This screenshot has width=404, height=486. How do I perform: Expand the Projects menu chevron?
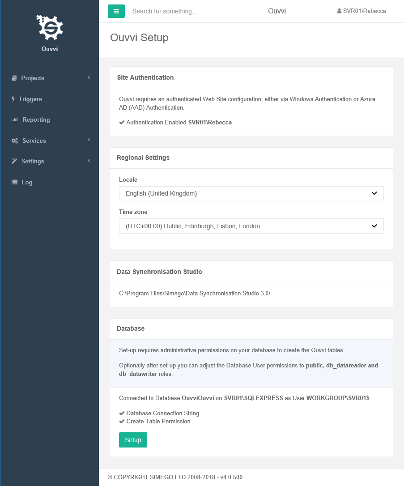[89, 77]
